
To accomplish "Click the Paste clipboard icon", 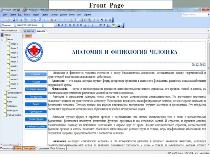I will pyautogui.click(x=52, y=20).
